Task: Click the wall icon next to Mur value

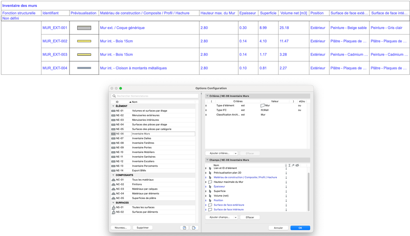Action: (263, 105)
